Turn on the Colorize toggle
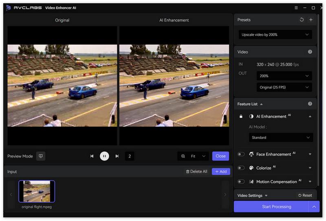 pos(241,168)
